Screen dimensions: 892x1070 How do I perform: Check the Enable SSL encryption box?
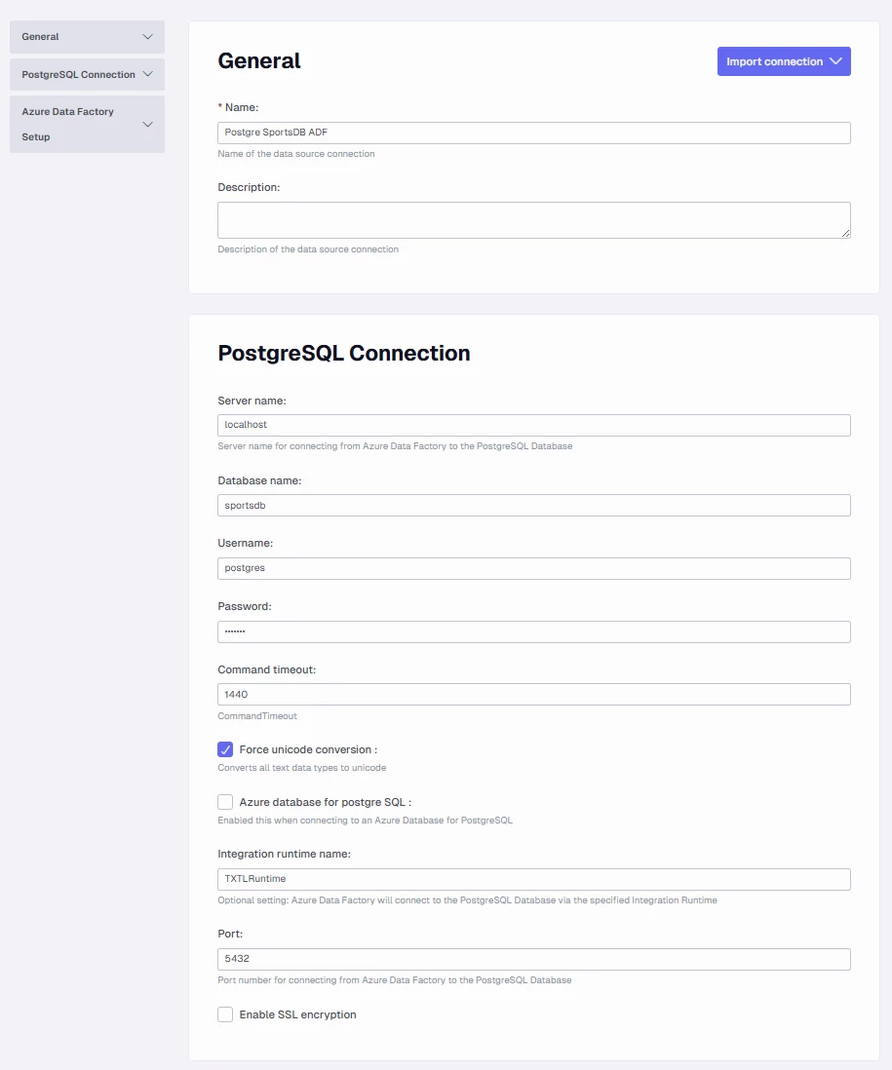click(225, 1014)
